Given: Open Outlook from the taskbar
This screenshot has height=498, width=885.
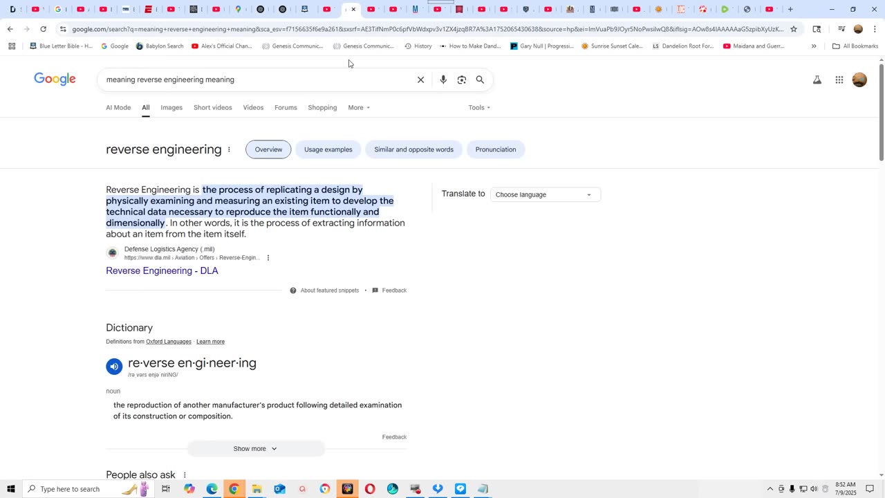Looking at the screenshot, I should [279, 489].
